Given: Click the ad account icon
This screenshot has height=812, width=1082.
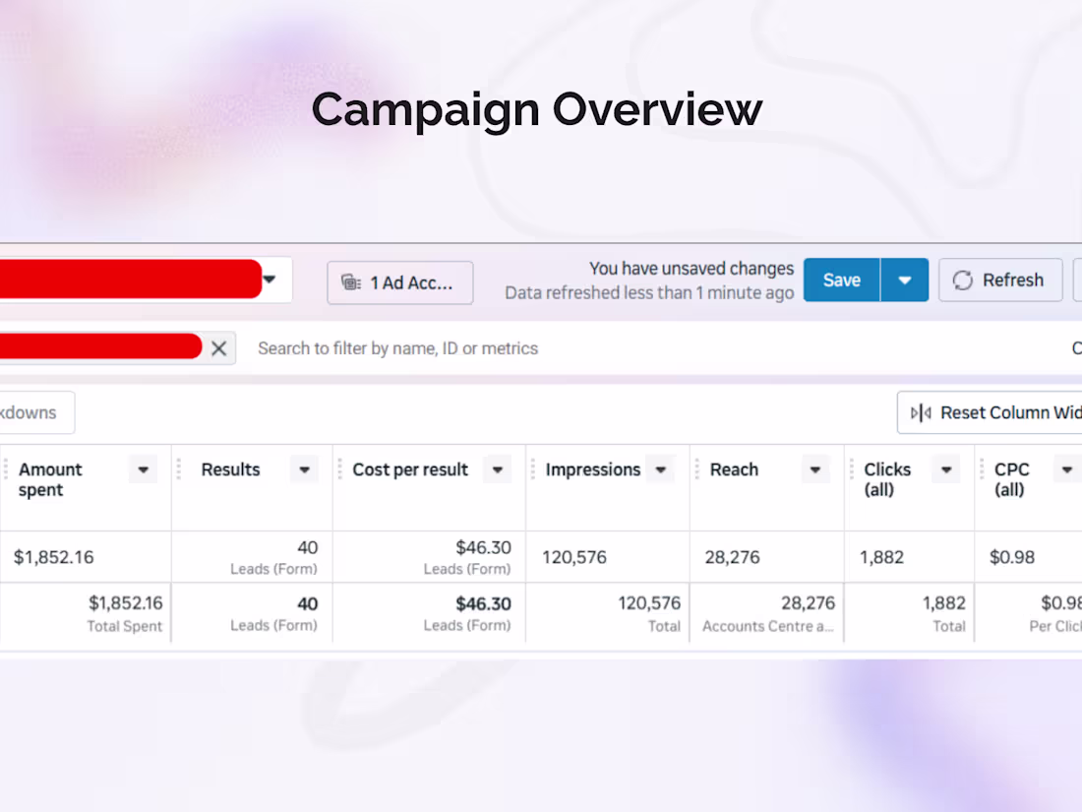Looking at the screenshot, I should coord(351,282).
